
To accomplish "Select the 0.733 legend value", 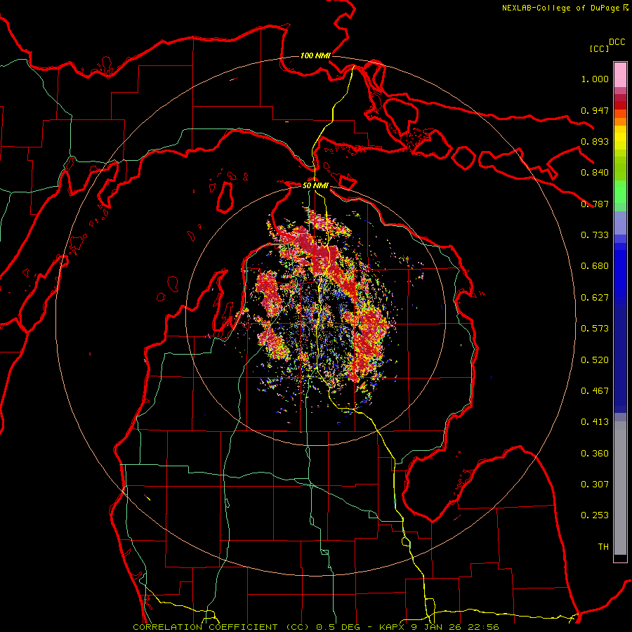I will point(595,235).
